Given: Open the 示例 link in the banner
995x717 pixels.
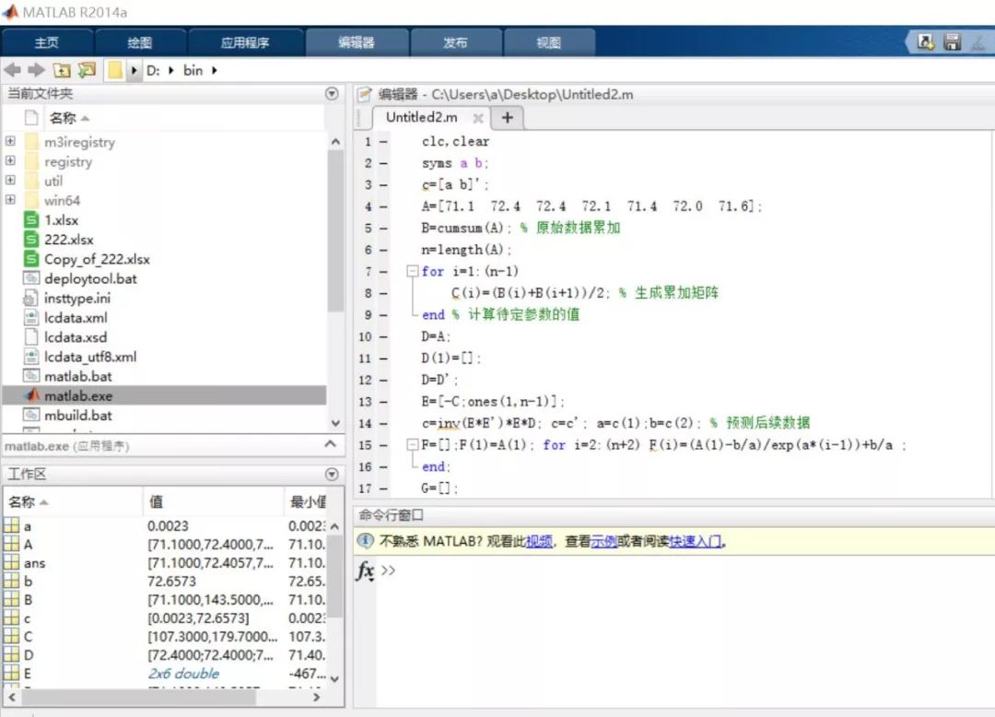Looking at the screenshot, I should tap(603, 541).
